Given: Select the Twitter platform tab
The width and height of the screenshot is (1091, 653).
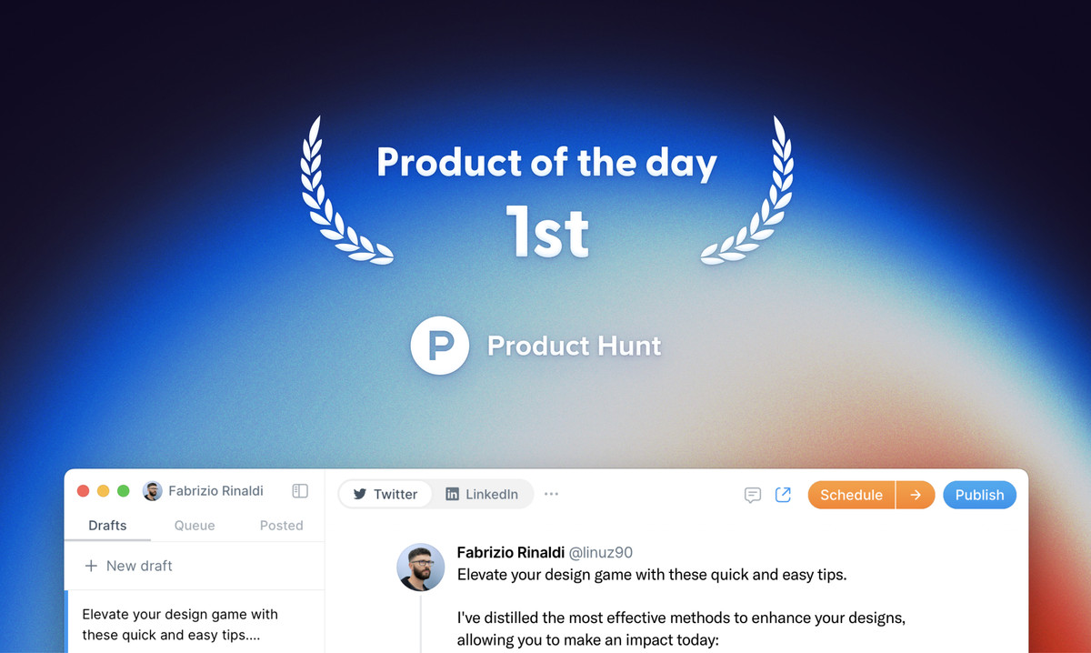Looking at the screenshot, I should click(x=385, y=494).
